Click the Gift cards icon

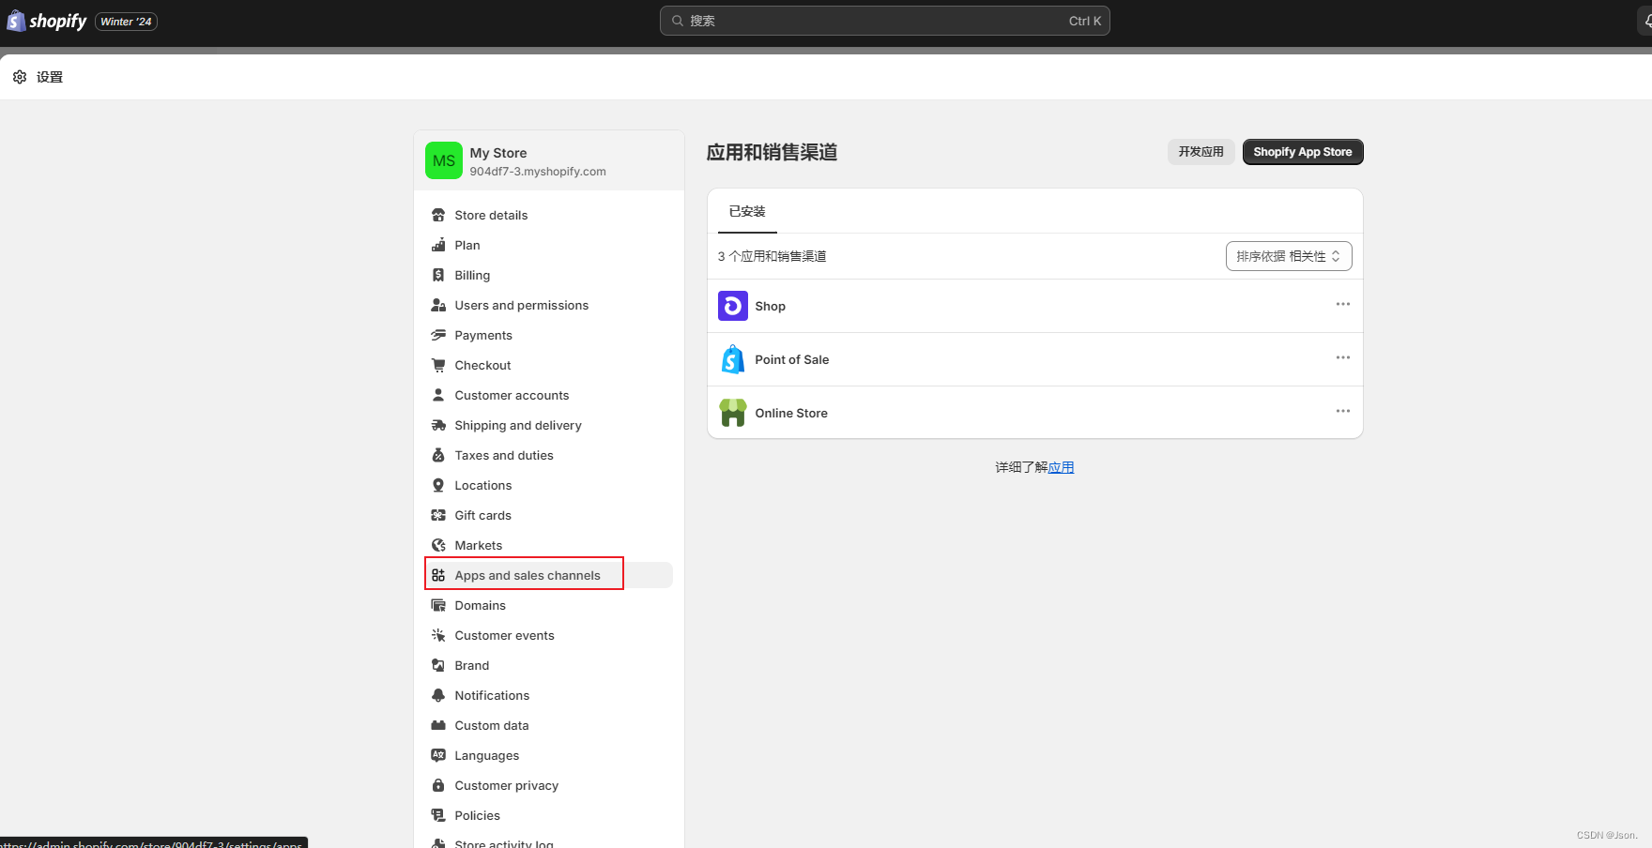pyautogui.click(x=438, y=515)
